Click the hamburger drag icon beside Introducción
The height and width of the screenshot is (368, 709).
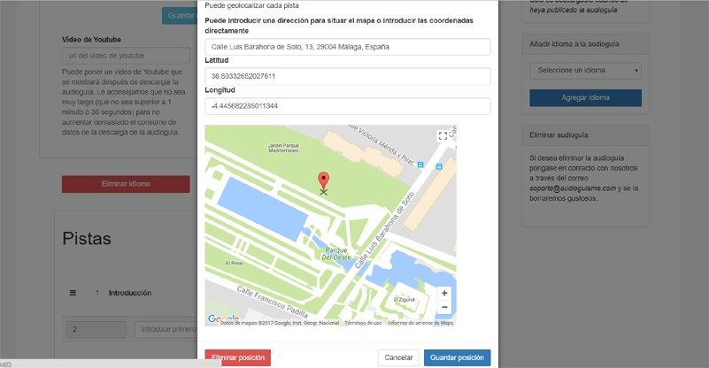(x=73, y=293)
